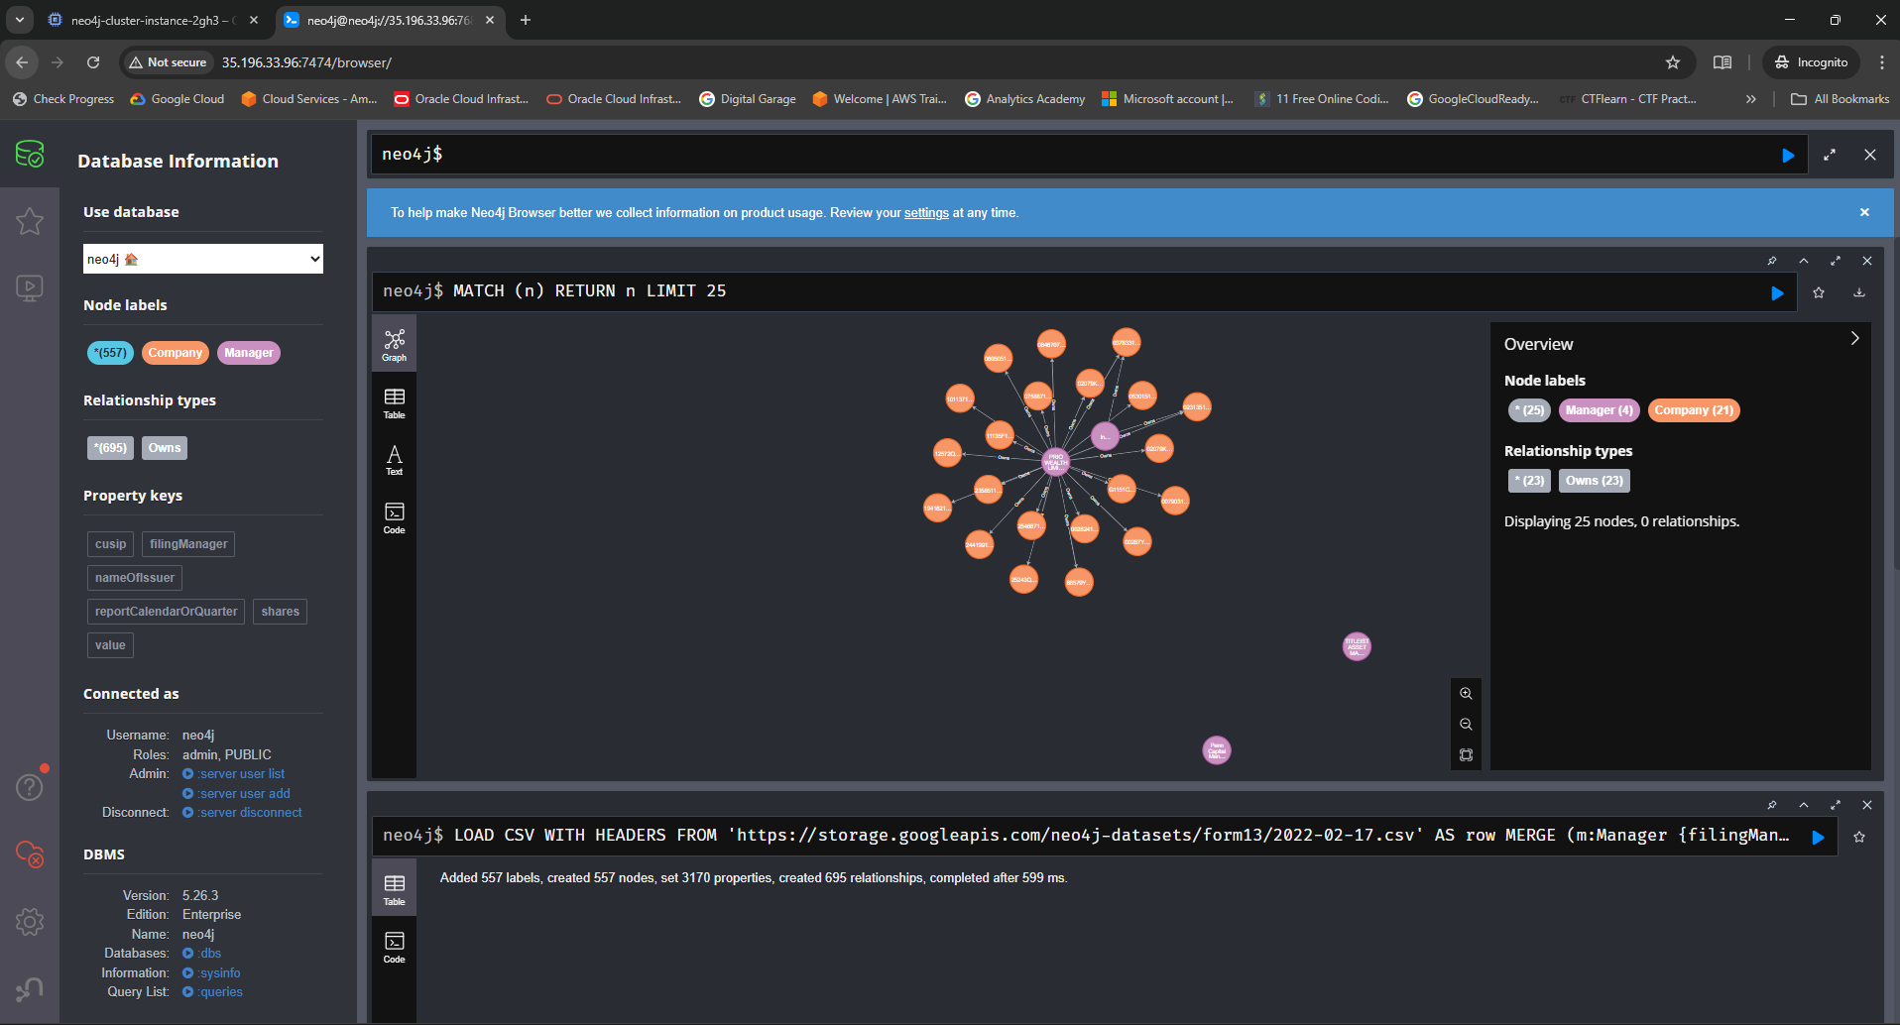The image size is (1900, 1025).
Task: Collapse the Overview panel with chevron
Action: (1854, 338)
